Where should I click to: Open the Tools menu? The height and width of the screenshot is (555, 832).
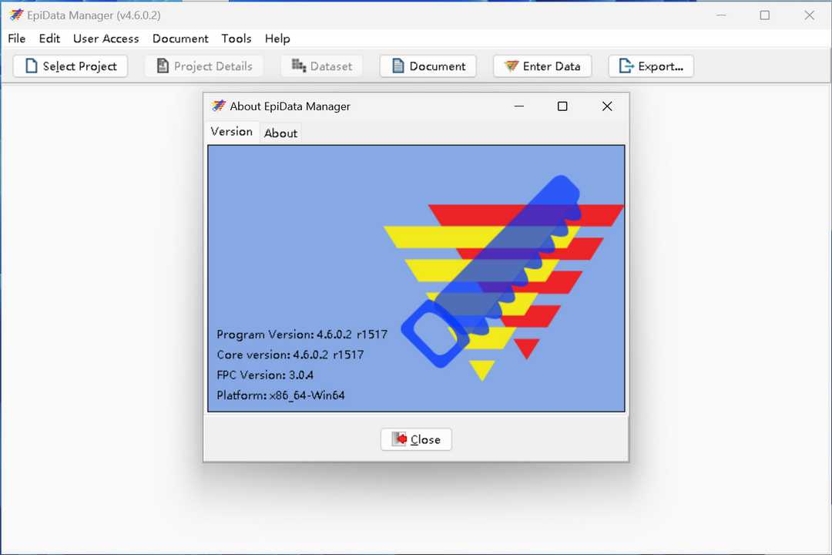tap(237, 39)
